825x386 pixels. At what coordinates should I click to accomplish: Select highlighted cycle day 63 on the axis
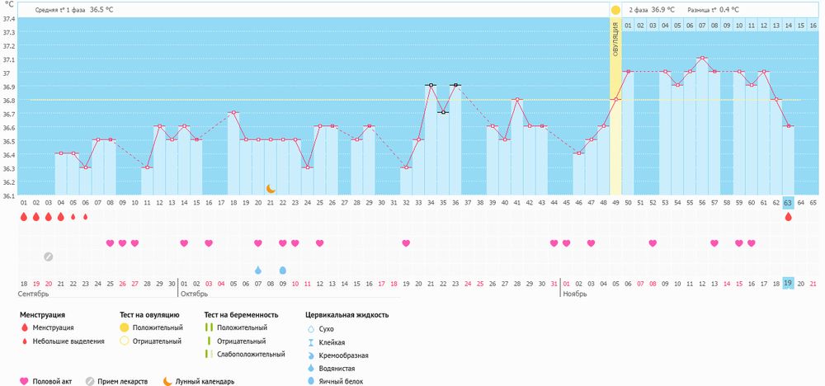tap(789, 202)
